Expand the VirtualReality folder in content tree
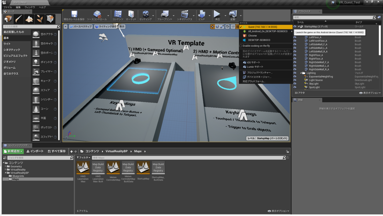The height and width of the screenshot is (216, 383). (5, 170)
